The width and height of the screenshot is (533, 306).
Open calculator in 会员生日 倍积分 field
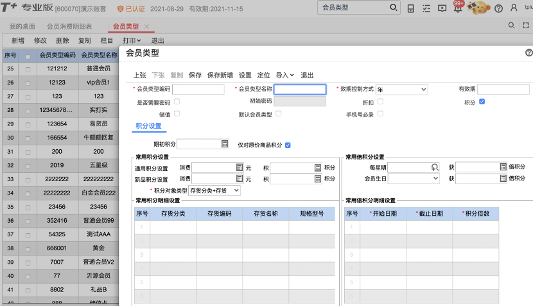point(503,178)
